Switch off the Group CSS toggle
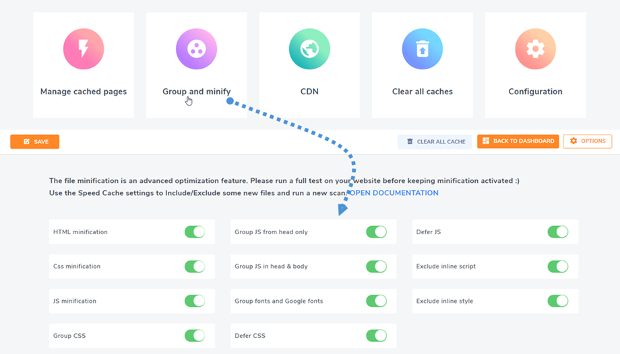Image resolution: width=620 pixels, height=354 pixels. click(195, 335)
